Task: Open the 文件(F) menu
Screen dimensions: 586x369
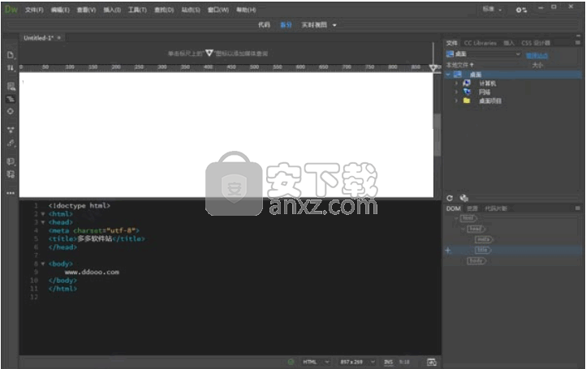Action: (x=34, y=10)
